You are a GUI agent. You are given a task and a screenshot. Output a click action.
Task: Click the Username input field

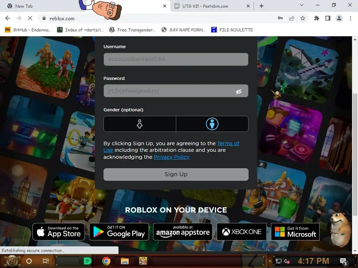(x=176, y=59)
